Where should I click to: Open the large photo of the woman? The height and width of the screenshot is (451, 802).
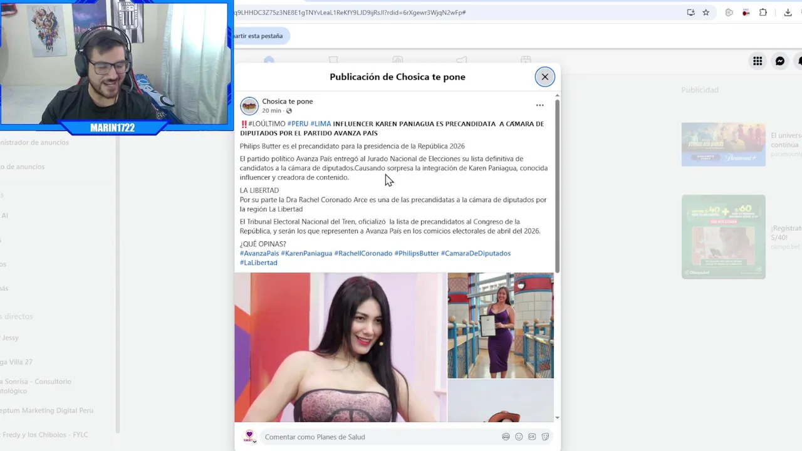[340, 347]
